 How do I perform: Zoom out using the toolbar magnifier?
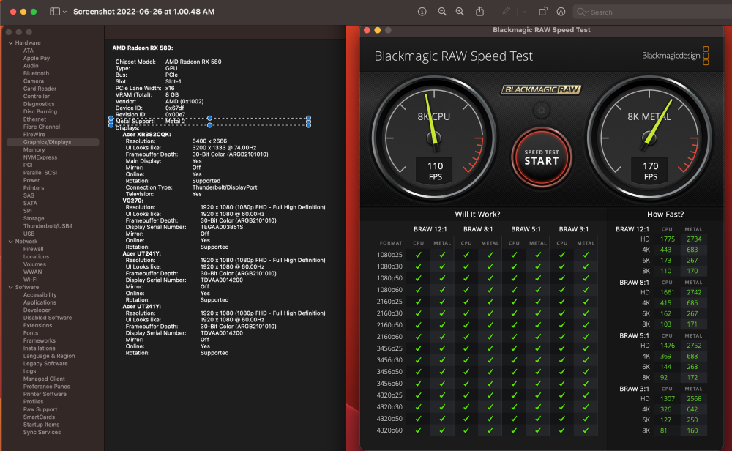441,12
